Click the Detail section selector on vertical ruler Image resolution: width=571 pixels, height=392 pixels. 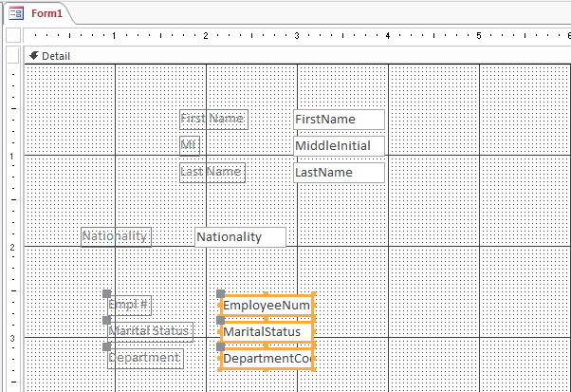pyautogui.click(x=13, y=56)
